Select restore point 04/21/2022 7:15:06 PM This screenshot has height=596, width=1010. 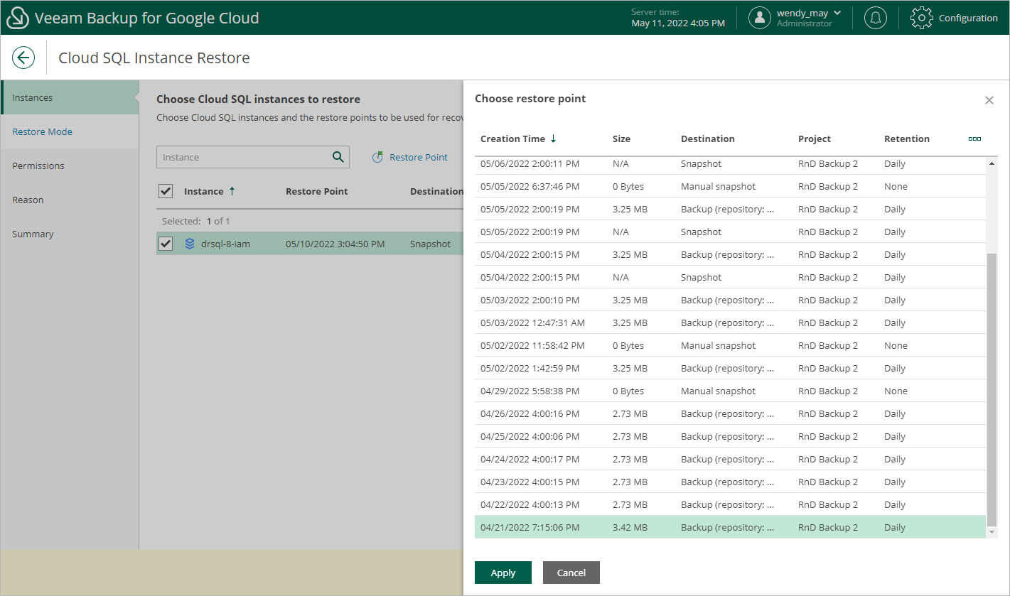tap(730, 527)
